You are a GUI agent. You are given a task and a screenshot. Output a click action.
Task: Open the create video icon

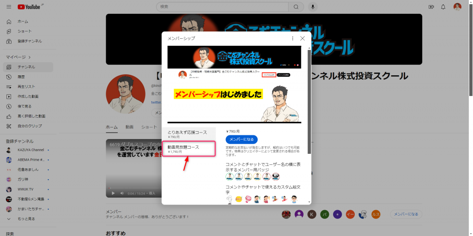[431, 7]
